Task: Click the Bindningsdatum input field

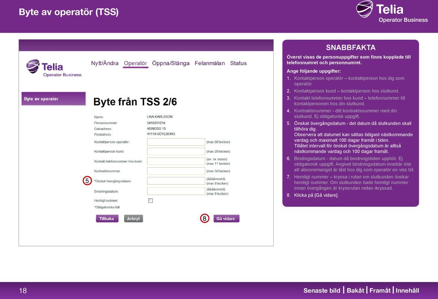Action: click(x=176, y=191)
